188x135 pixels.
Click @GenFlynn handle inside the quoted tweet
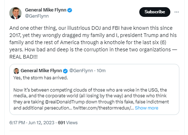pos(81,71)
